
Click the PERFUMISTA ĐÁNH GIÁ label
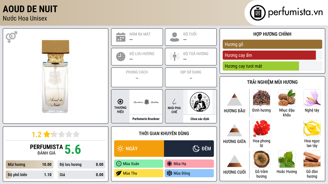click(x=46, y=149)
